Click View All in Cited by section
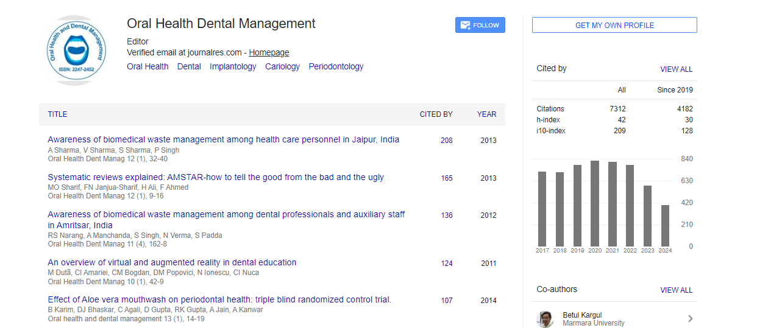757x328 pixels. pos(676,69)
